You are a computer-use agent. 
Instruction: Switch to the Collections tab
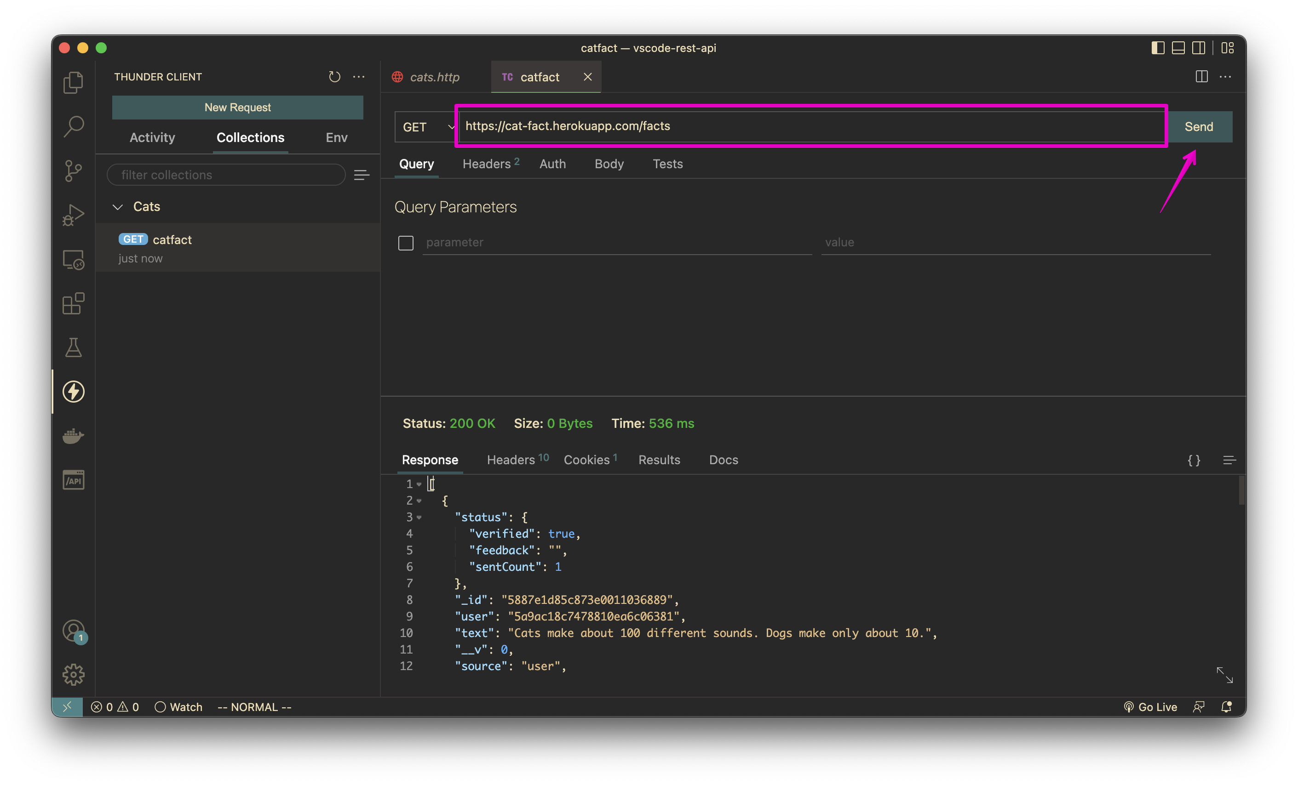coord(250,137)
